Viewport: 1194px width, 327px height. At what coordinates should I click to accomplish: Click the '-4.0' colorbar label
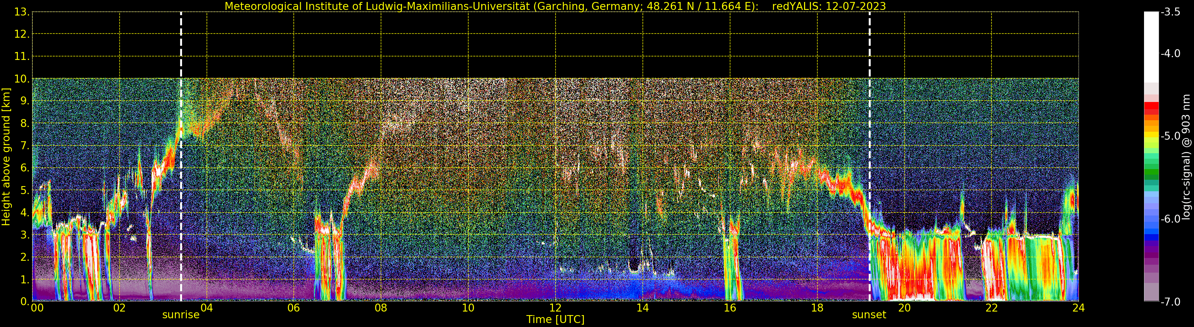1171,53
